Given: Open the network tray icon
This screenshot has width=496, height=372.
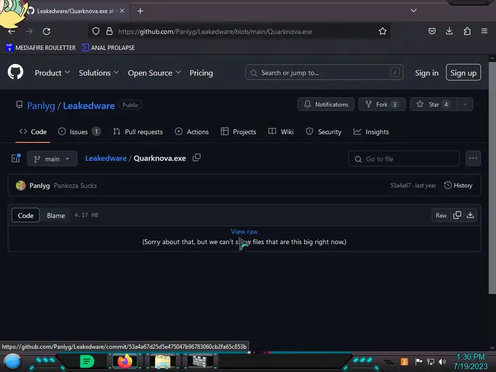Looking at the screenshot, I should 431,361.
